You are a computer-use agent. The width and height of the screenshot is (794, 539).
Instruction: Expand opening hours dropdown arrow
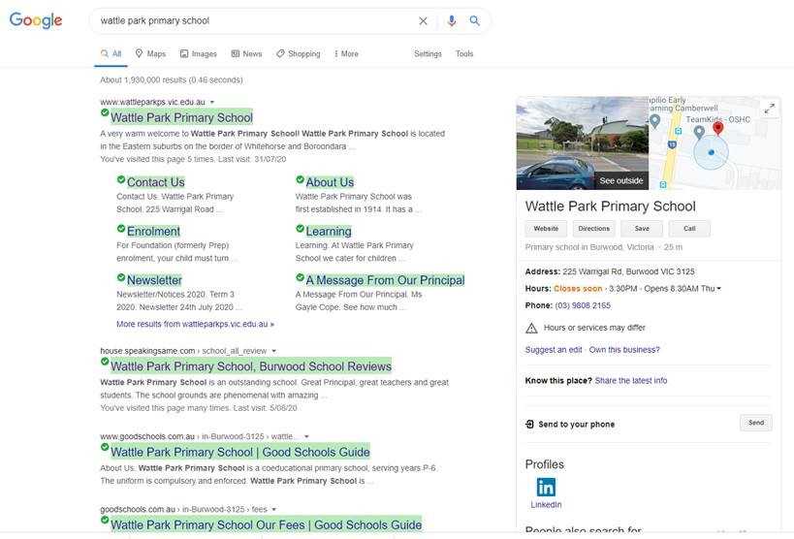(718, 289)
